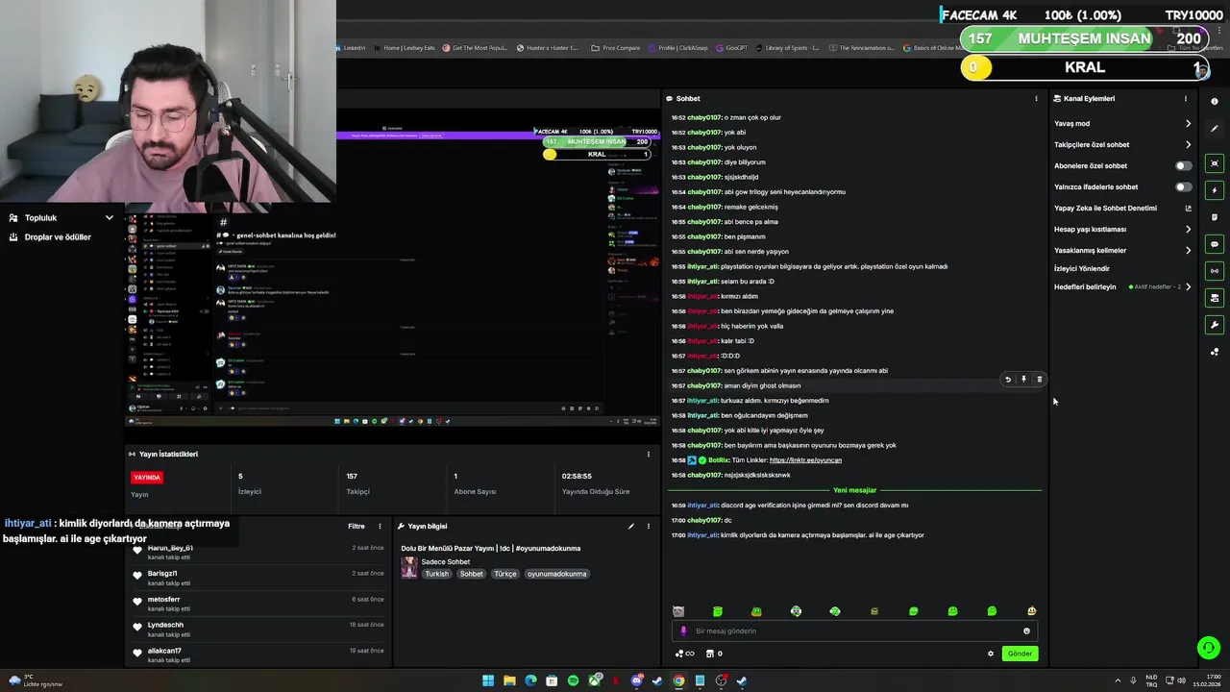Toggle the focus-frame widget icon in right sidebar

[1215, 163]
